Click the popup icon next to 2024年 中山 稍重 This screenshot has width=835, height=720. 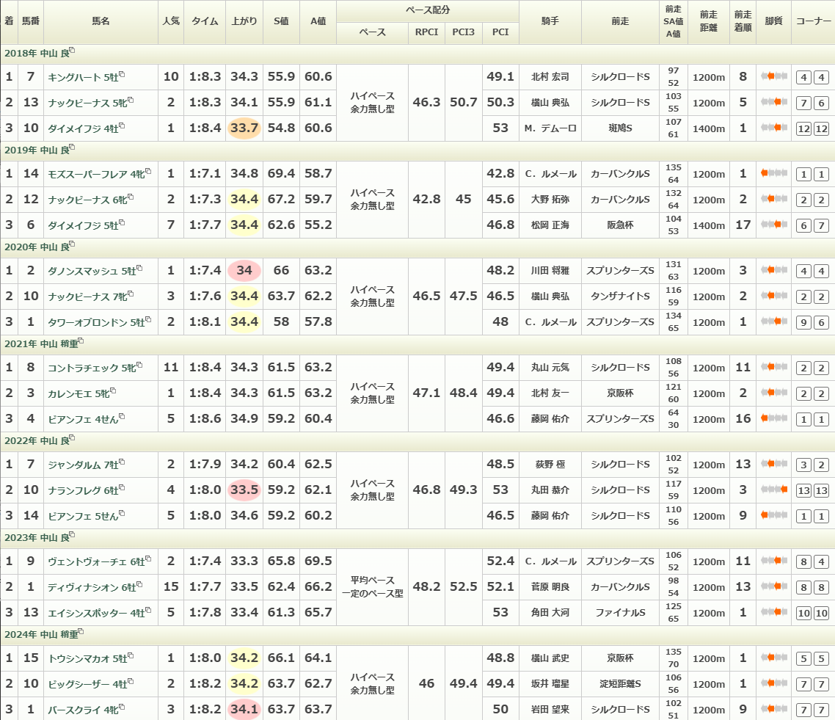[82, 632]
